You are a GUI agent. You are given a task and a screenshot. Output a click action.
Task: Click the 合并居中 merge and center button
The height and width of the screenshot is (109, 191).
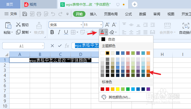[x=168, y=28]
